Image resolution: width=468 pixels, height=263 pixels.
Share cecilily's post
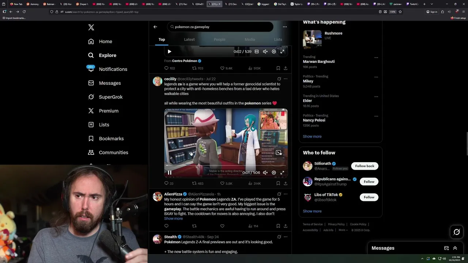pyautogui.click(x=286, y=183)
